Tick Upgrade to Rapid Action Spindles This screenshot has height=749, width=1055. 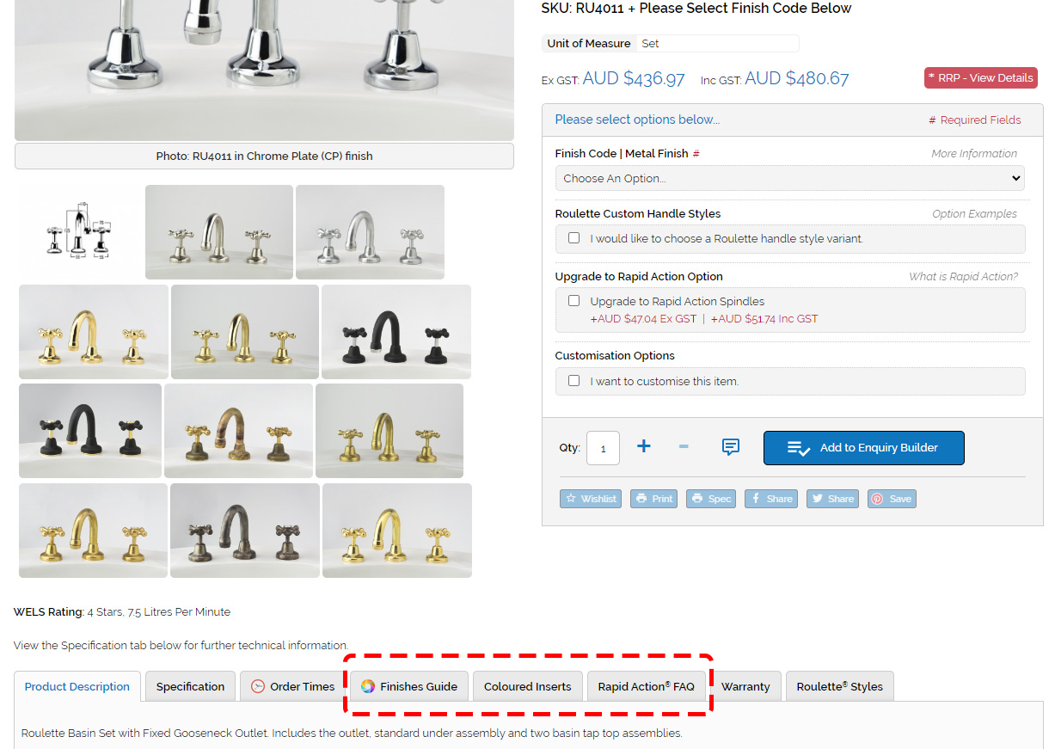click(574, 301)
